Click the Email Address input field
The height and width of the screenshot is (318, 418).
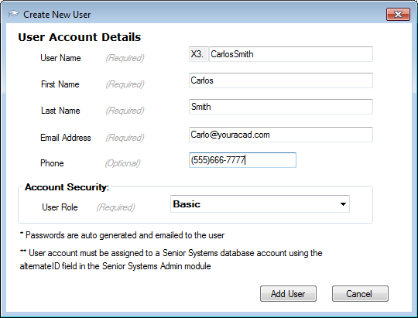(281, 135)
